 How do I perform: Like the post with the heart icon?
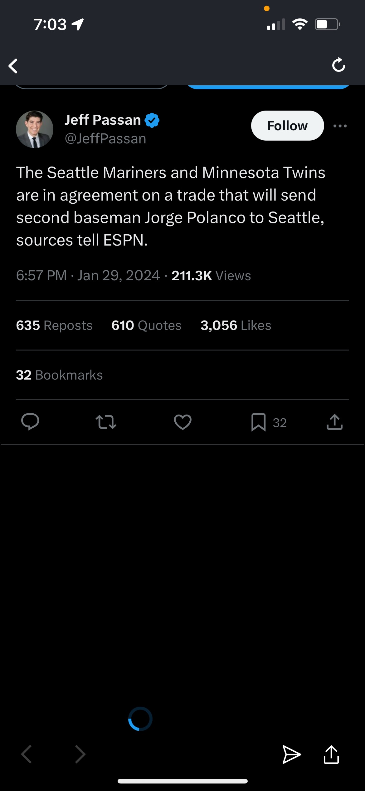coord(182,422)
